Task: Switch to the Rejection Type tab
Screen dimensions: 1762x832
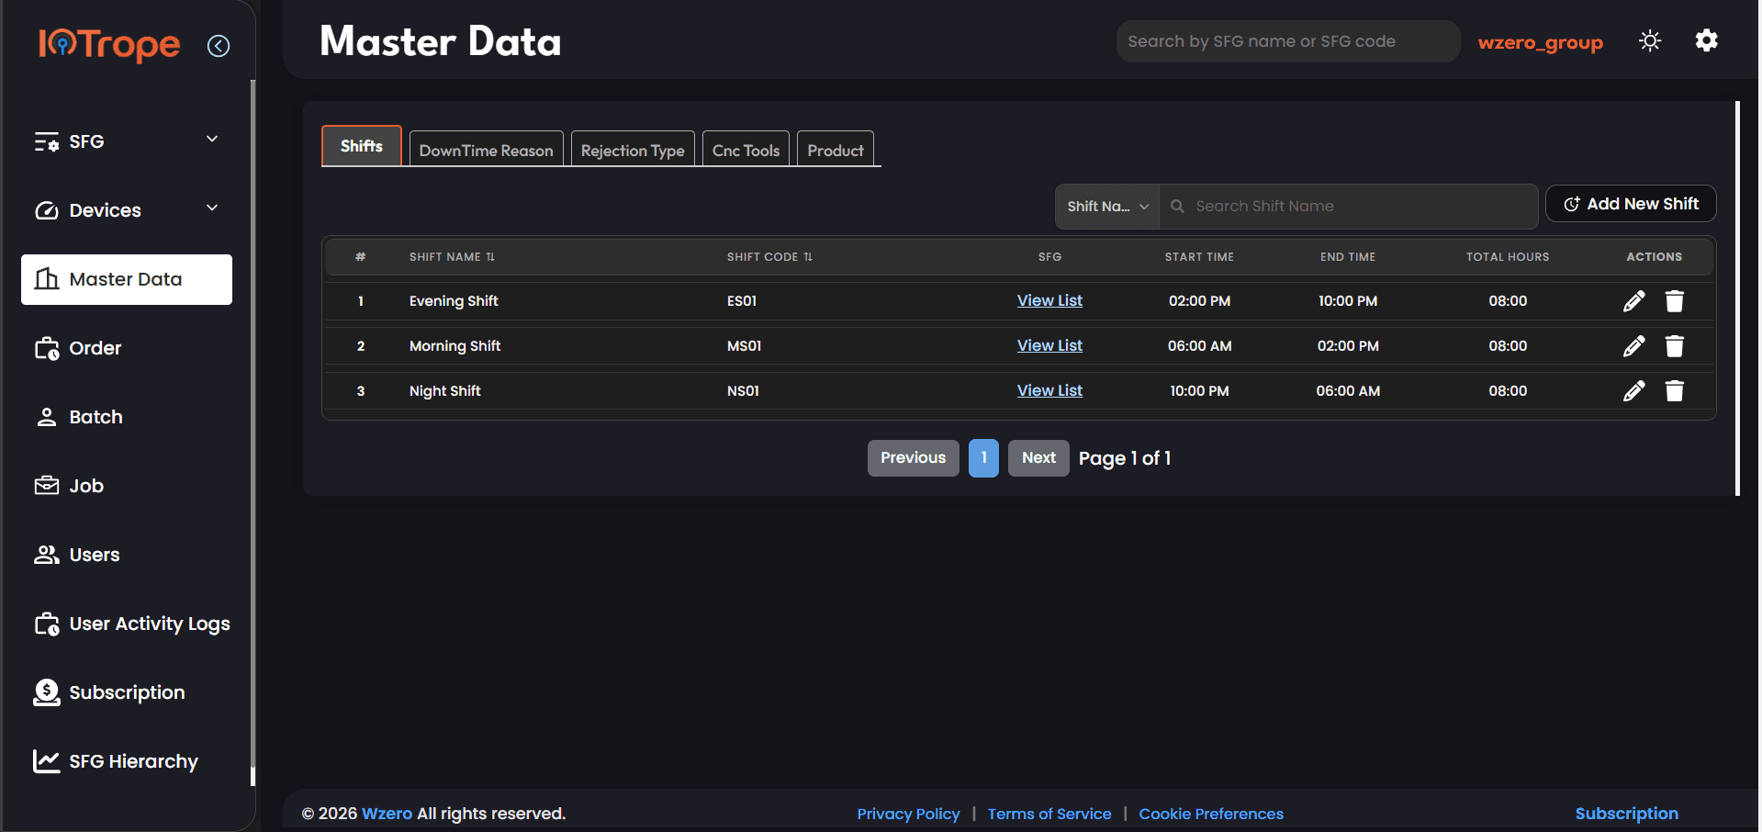Action: tap(633, 150)
